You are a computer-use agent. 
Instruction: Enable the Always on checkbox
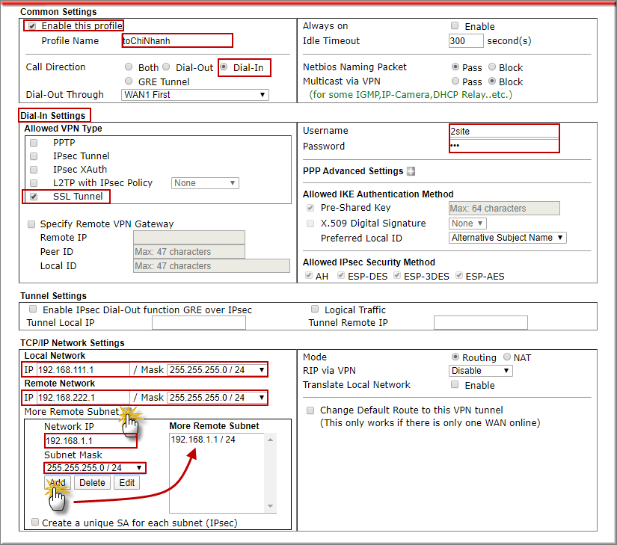(455, 26)
